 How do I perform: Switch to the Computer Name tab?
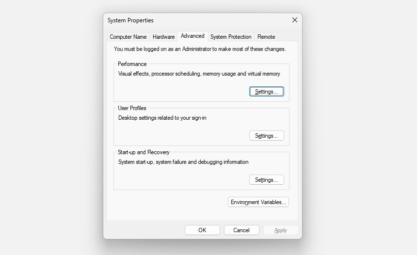[x=128, y=37]
